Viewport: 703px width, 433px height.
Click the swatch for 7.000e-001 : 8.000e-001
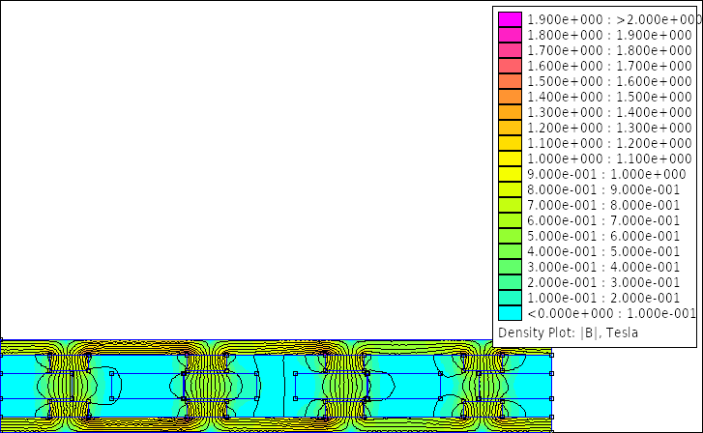[x=510, y=205]
